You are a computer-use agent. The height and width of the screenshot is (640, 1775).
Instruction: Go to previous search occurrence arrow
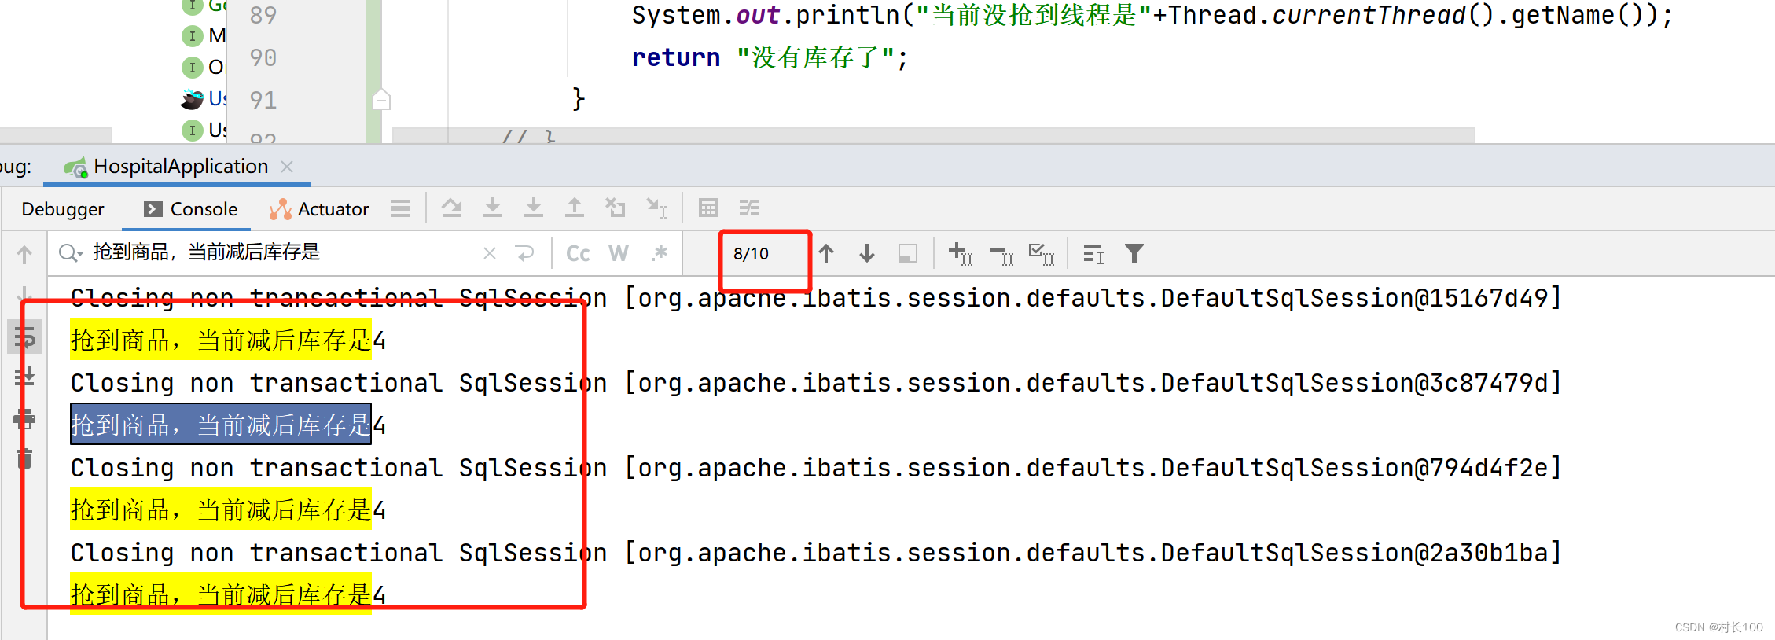point(826,253)
